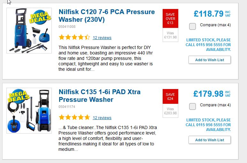Click the star rating of Nilfisk C120

coord(74,37)
